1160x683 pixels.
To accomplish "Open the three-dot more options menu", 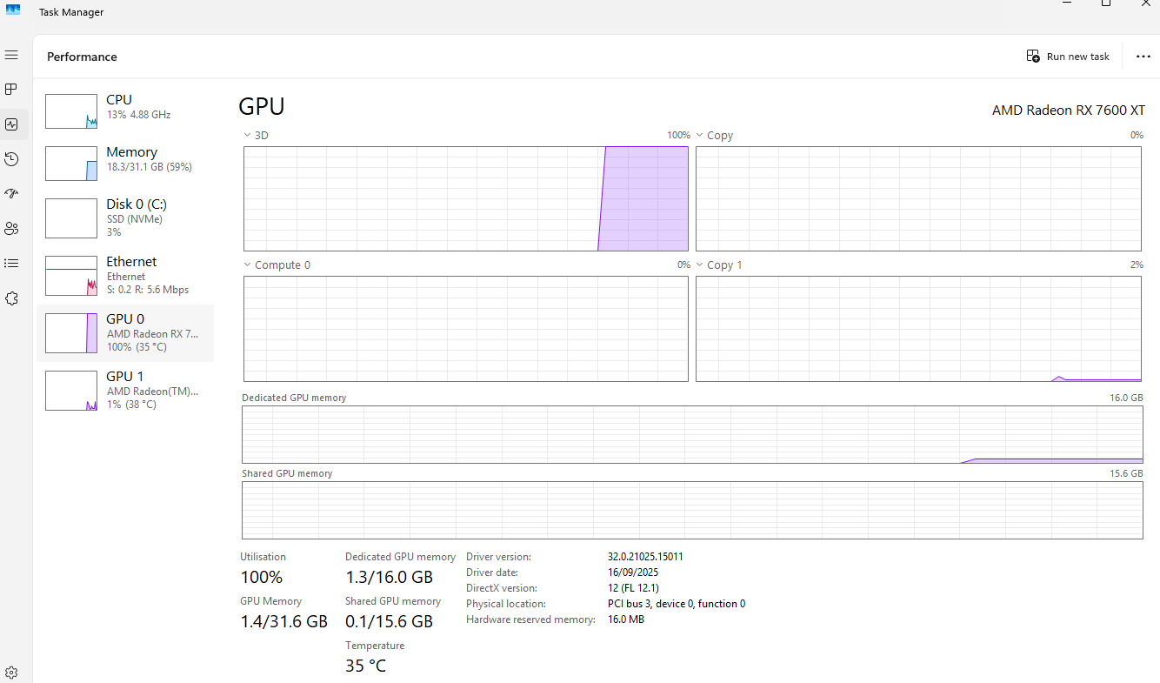I will 1143,57.
